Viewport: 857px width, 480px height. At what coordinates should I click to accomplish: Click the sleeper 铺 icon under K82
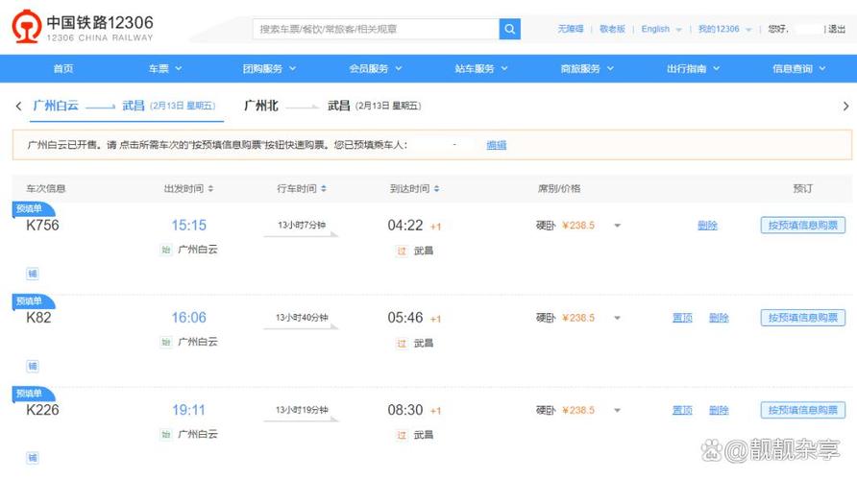[33, 366]
